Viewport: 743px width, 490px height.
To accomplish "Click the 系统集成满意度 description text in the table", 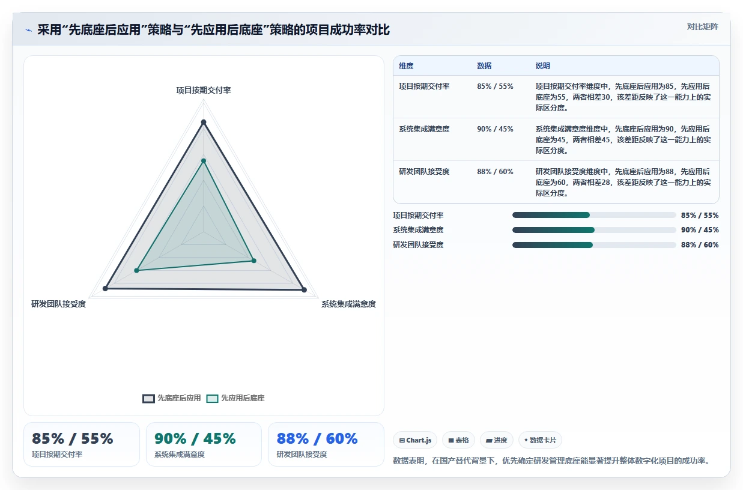I will click(623, 140).
